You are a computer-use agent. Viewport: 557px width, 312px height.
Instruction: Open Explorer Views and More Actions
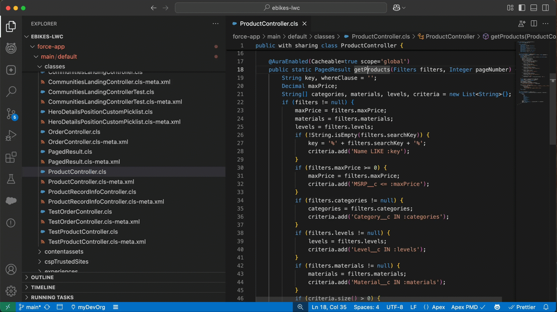pyautogui.click(x=216, y=24)
